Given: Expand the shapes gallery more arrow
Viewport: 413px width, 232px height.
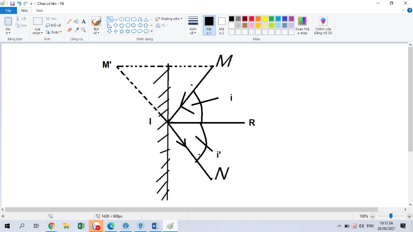Looking at the screenshot, I should point(152,31).
